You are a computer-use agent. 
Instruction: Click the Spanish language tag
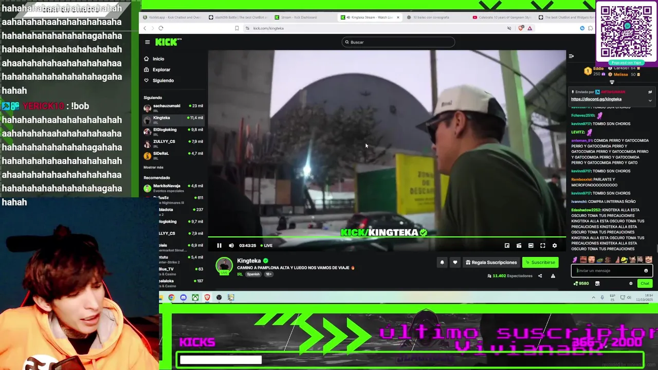(x=253, y=274)
